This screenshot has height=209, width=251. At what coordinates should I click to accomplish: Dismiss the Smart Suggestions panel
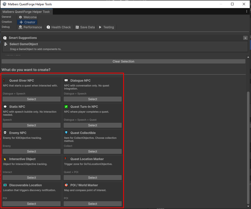pos(245,38)
